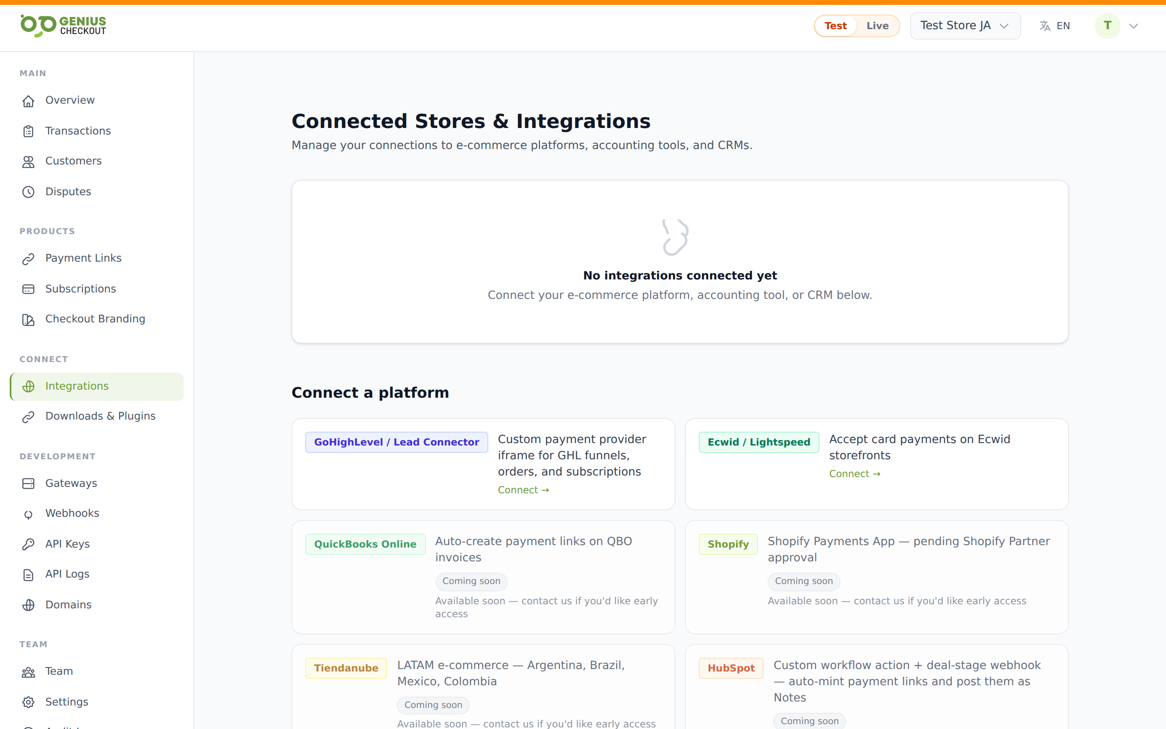Viewport: 1166px width, 729px height.
Task: Go to Transactions page
Action: tap(96, 131)
